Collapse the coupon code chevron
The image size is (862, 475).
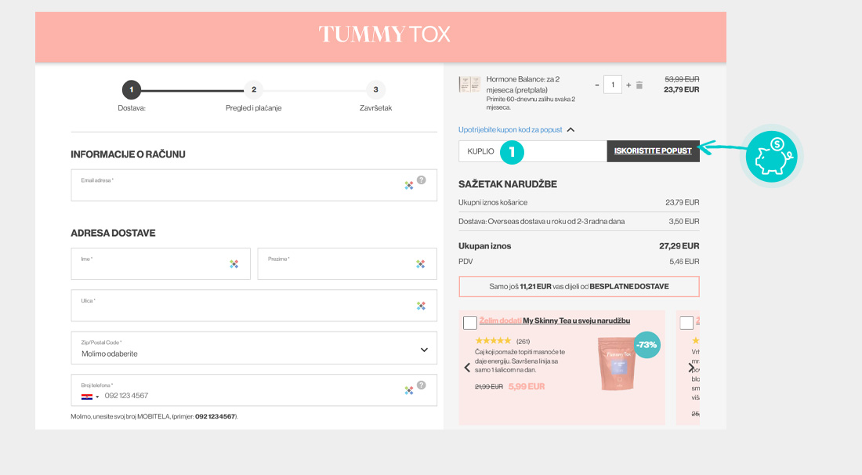pos(570,130)
